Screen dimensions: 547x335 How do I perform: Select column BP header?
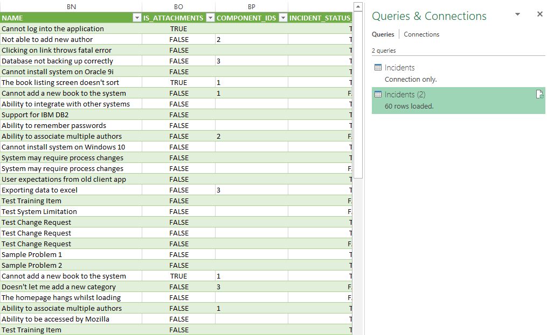251,6
